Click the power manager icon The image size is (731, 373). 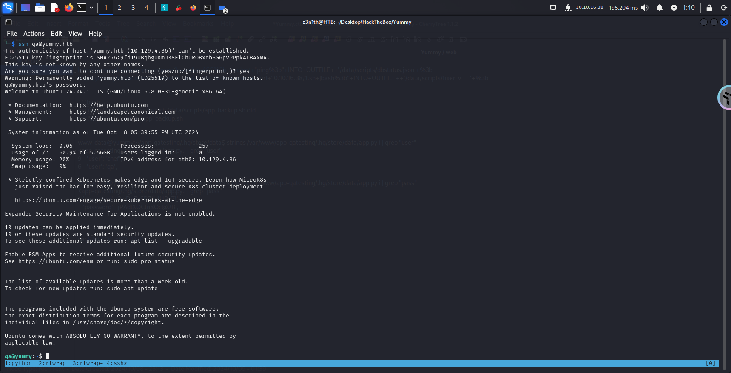coord(674,8)
